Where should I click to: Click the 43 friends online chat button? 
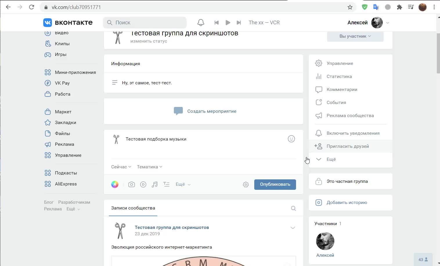point(423,260)
